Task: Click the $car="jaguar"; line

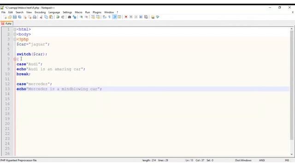Action: 33,44
